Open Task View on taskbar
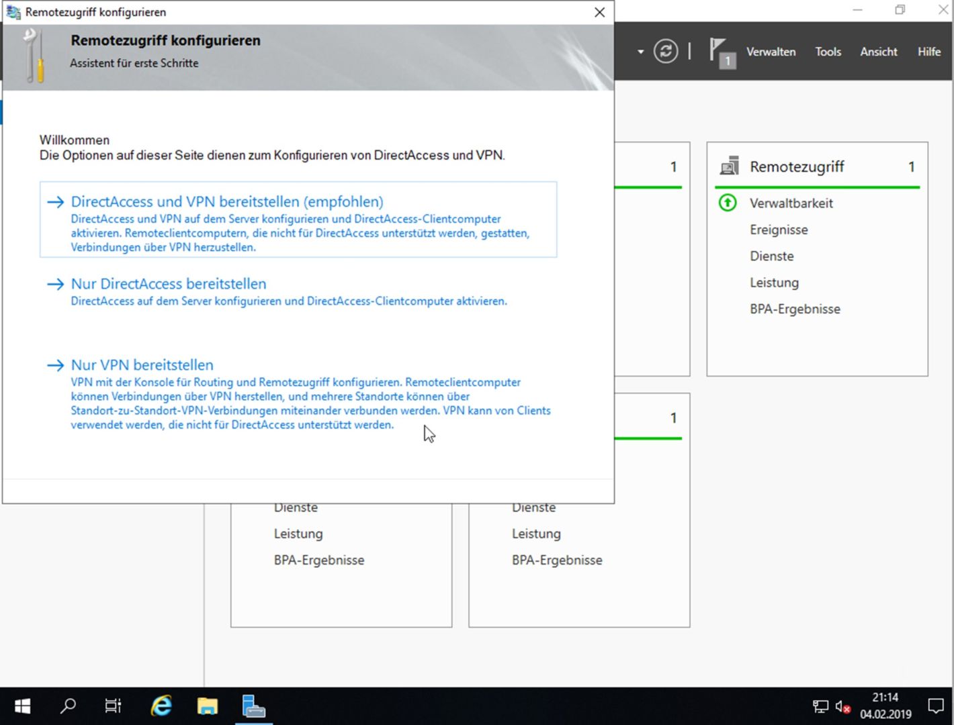This screenshot has height=725, width=954. point(113,706)
